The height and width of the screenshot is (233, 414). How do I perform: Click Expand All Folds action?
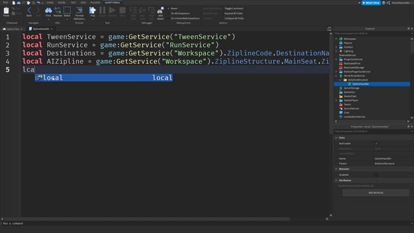(x=234, y=14)
